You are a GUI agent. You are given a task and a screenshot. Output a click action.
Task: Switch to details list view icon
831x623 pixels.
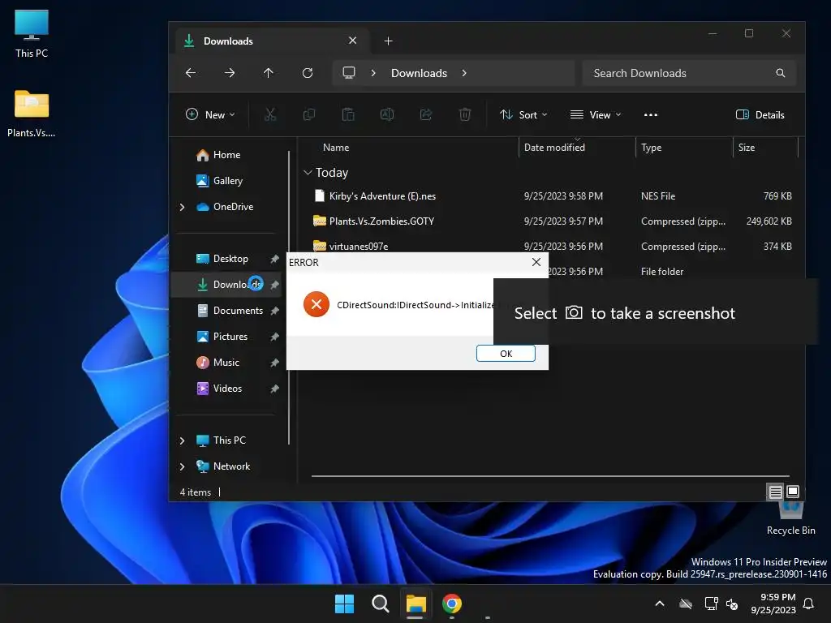click(775, 492)
